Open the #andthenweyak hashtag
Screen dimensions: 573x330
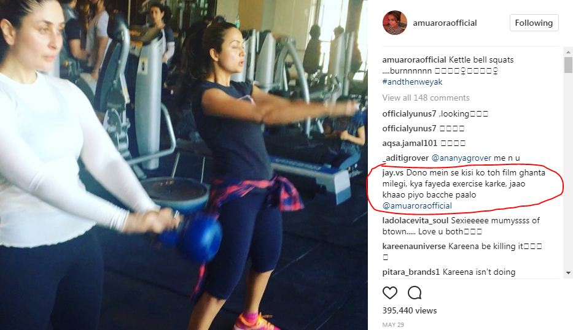(x=412, y=82)
